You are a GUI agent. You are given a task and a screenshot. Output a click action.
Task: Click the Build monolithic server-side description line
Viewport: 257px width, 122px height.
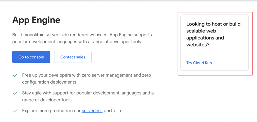tap(82, 35)
